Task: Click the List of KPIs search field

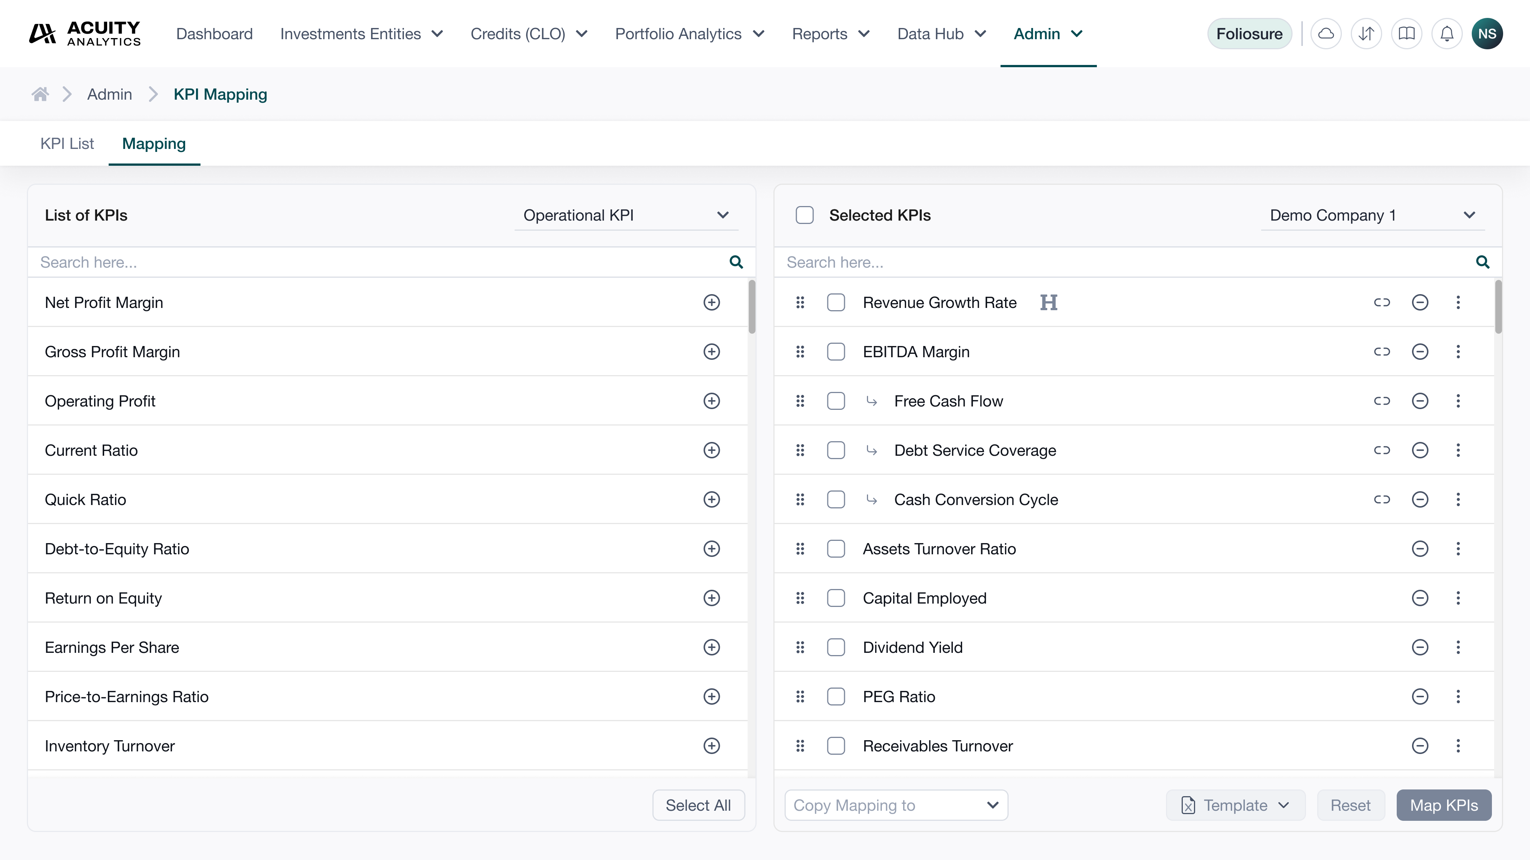Action: [x=380, y=262]
